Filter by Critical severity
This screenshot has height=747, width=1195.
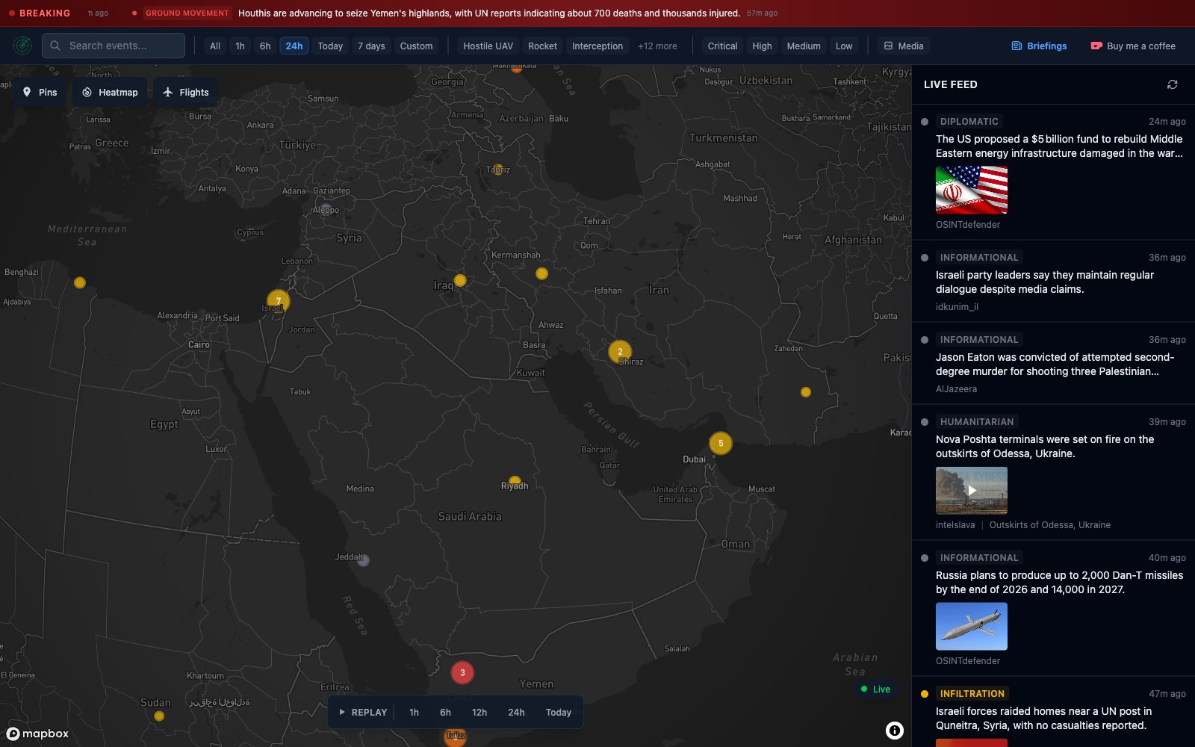[x=722, y=46]
